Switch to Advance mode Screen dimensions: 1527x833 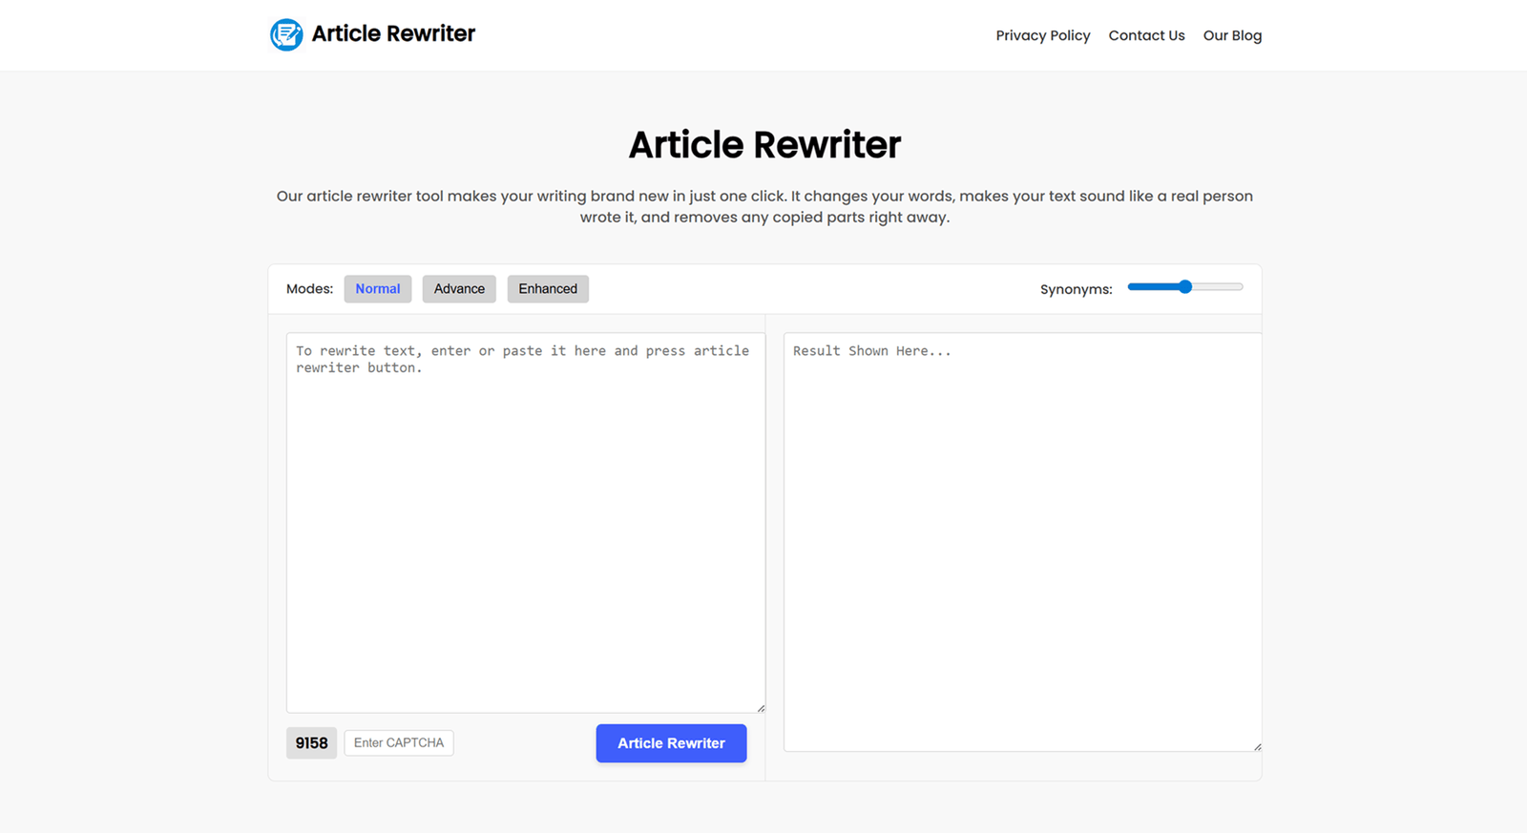(459, 289)
